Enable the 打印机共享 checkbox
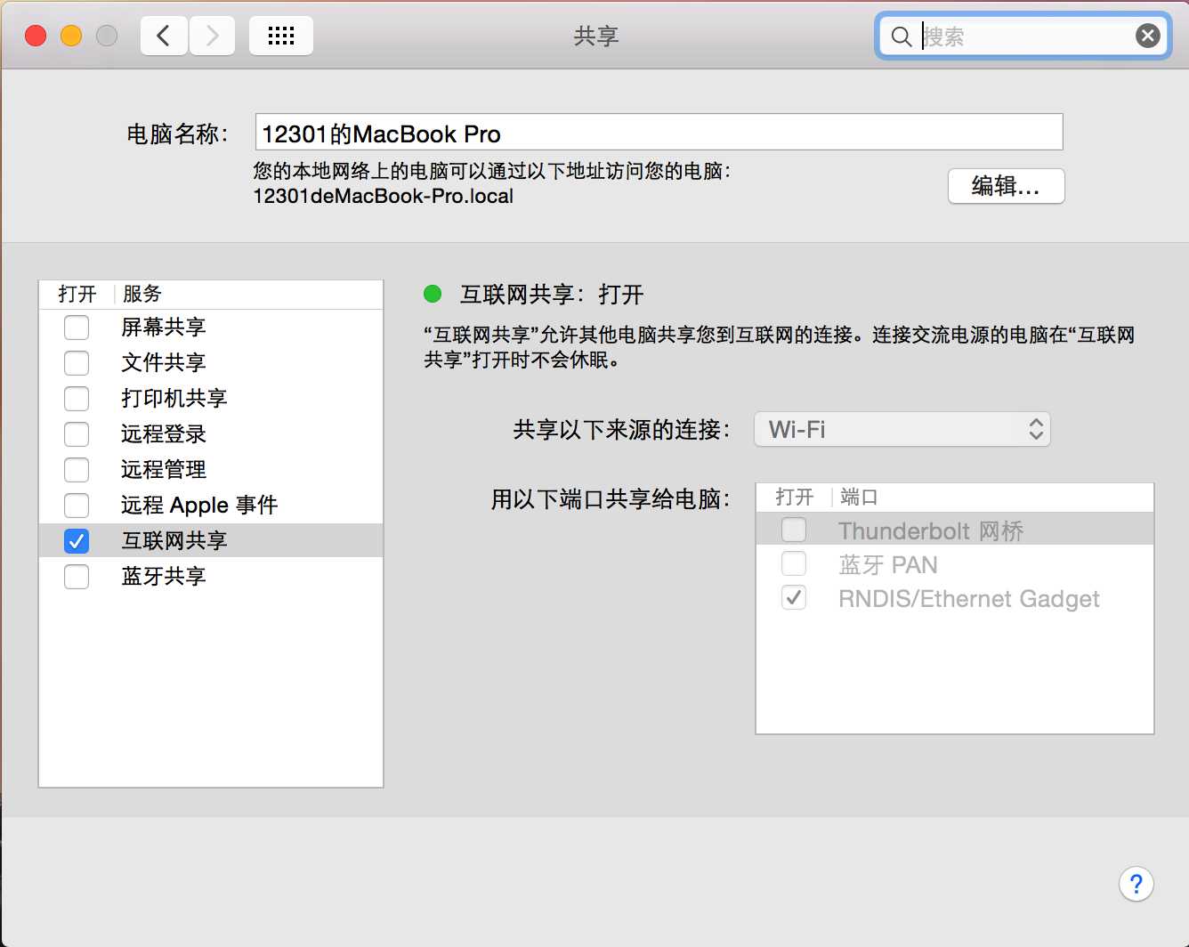The height and width of the screenshot is (947, 1189). pyautogui.click(x=77, y=399)
